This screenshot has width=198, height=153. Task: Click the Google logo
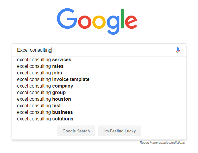(x=97, y=21)
